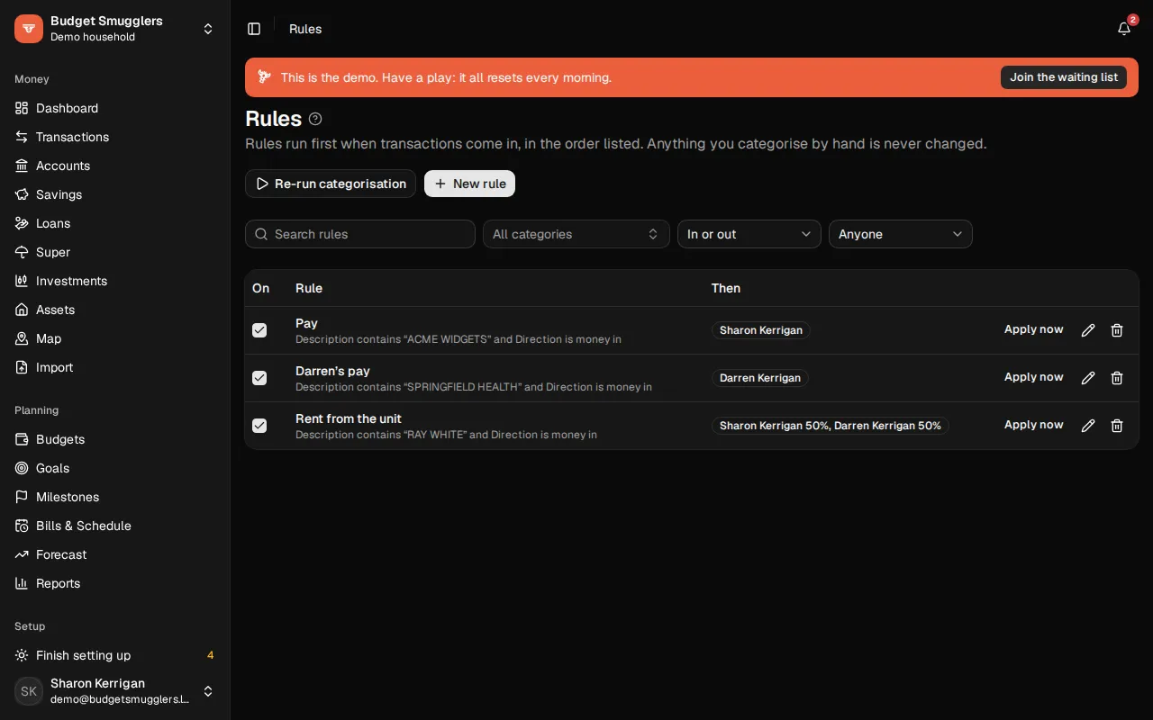Open Bills & Schedule
The width and height of the screenshot is (1153, 720).
coord(115,526)
